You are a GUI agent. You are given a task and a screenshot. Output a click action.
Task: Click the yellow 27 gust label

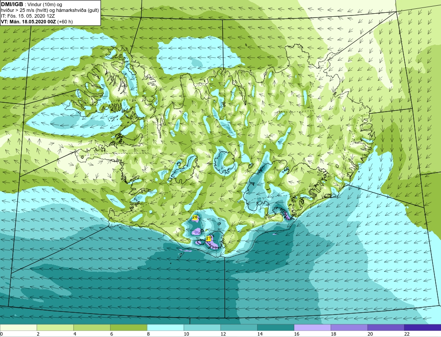pos(209,238)
